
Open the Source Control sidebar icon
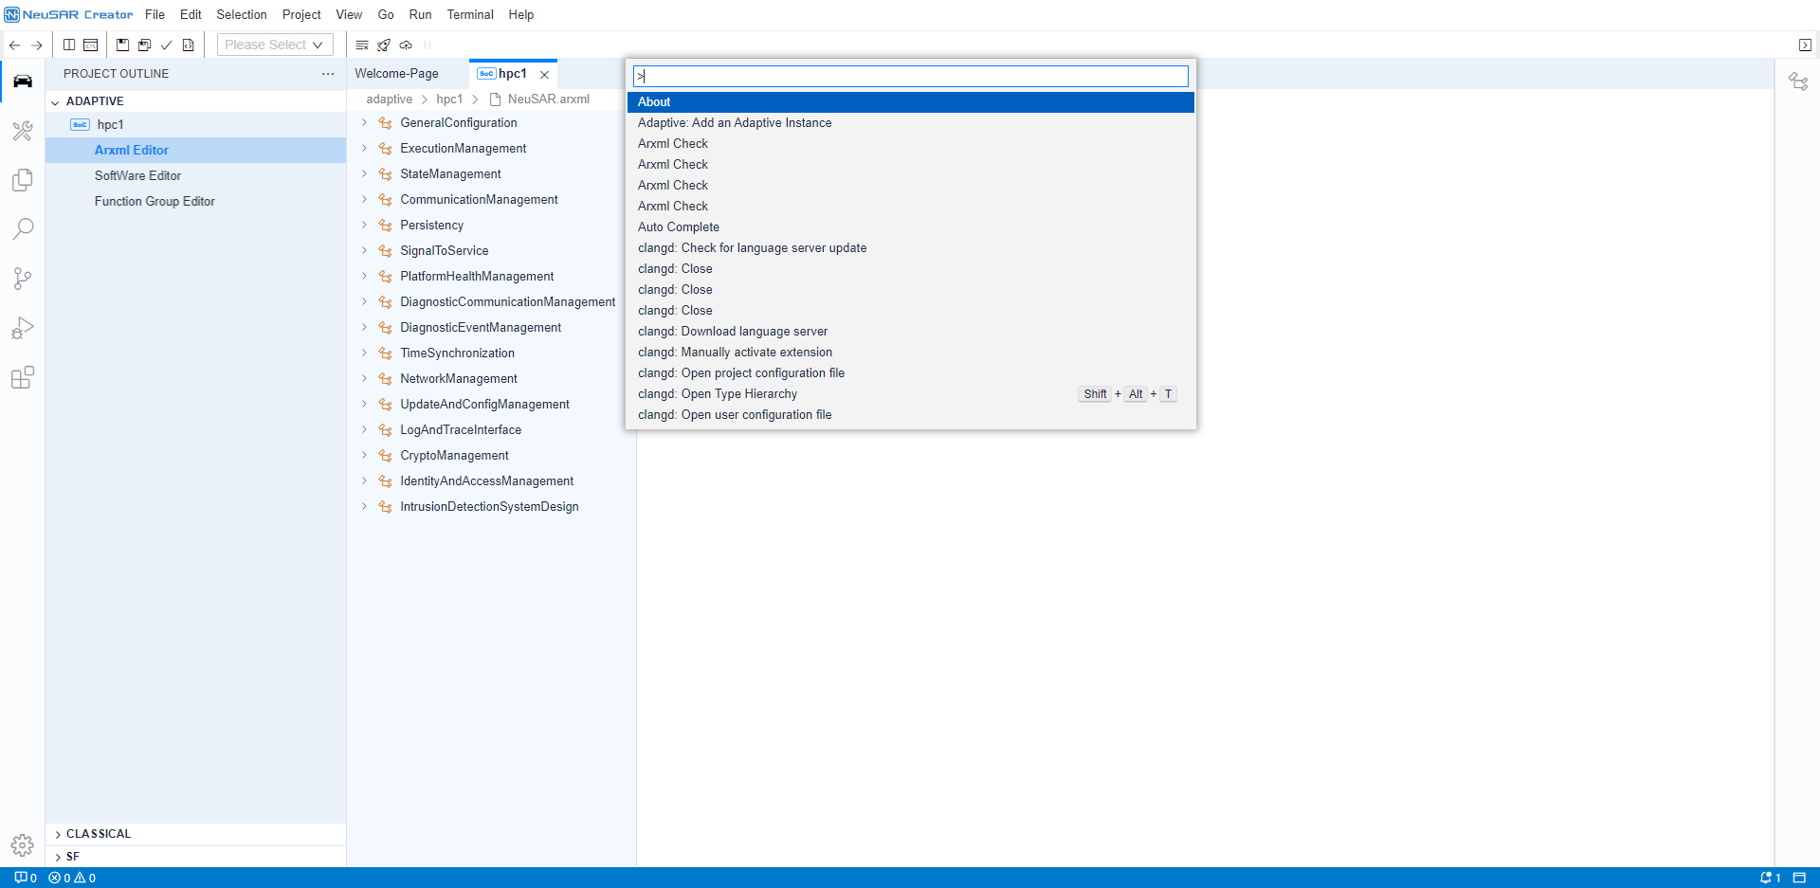tap(23, 279)
